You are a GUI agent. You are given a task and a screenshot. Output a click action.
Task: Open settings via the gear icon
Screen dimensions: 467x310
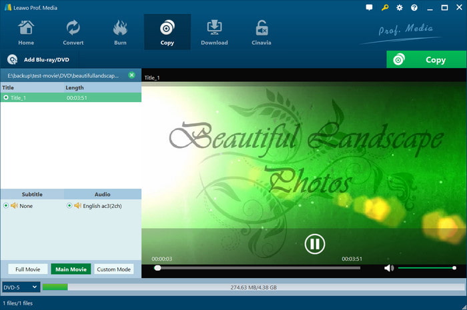[x=400, y=7]
